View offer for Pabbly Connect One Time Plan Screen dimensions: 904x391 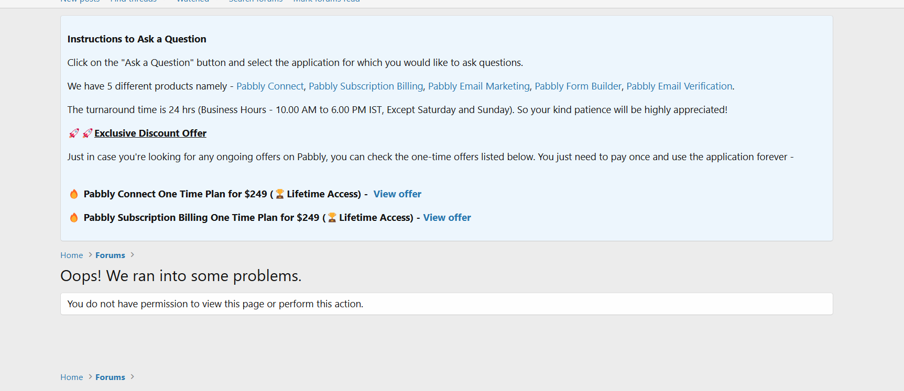397,194
